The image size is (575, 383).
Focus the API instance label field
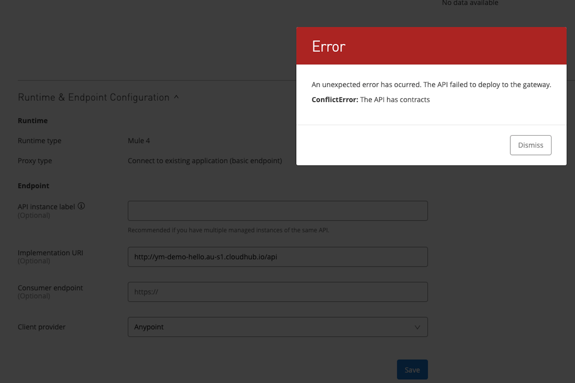[x=277, y=211]
